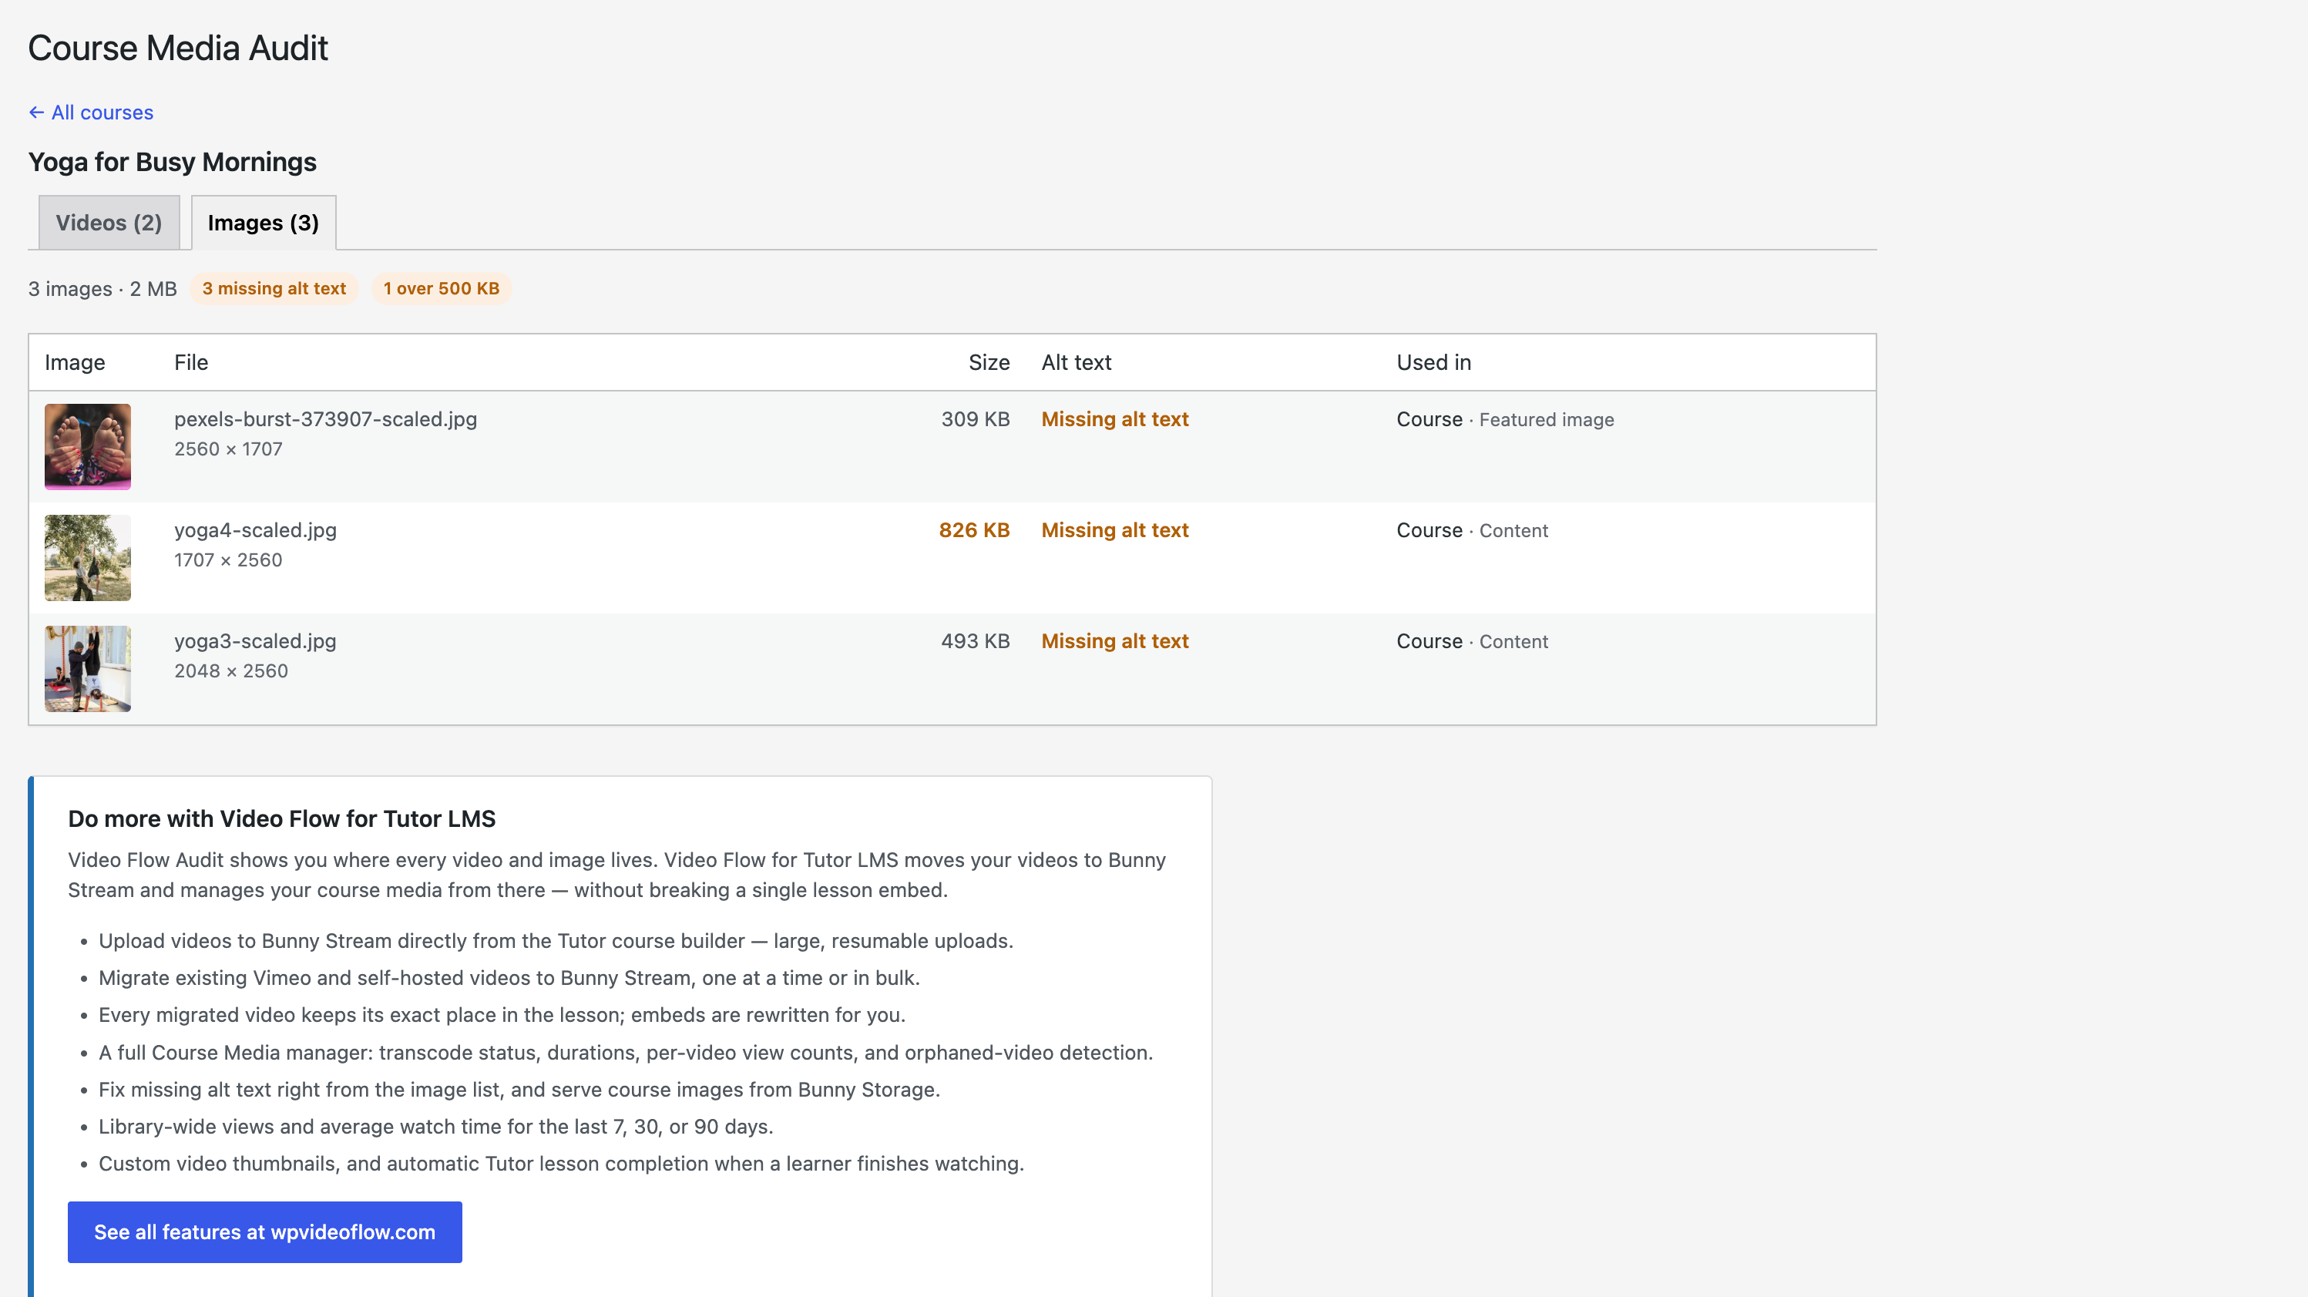The height and width of the screenshot is (1297, 2308).
Task: Click the Yoga for Busy Mornings heading
Action: (172, 162)
